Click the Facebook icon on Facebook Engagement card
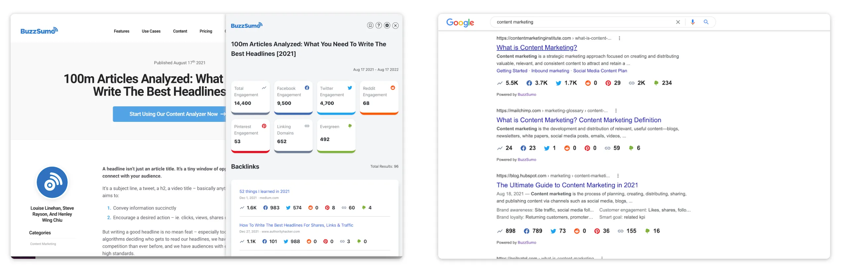 tap(307, 88)
